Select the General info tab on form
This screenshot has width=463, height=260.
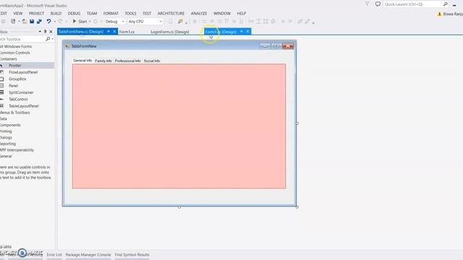tap(82, 61)
